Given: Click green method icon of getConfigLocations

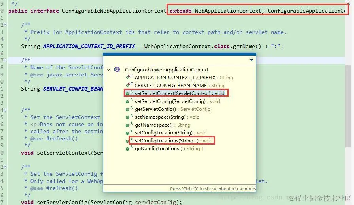Looking at the screenshot, I should pyautogui.click(x=127, y=149).
